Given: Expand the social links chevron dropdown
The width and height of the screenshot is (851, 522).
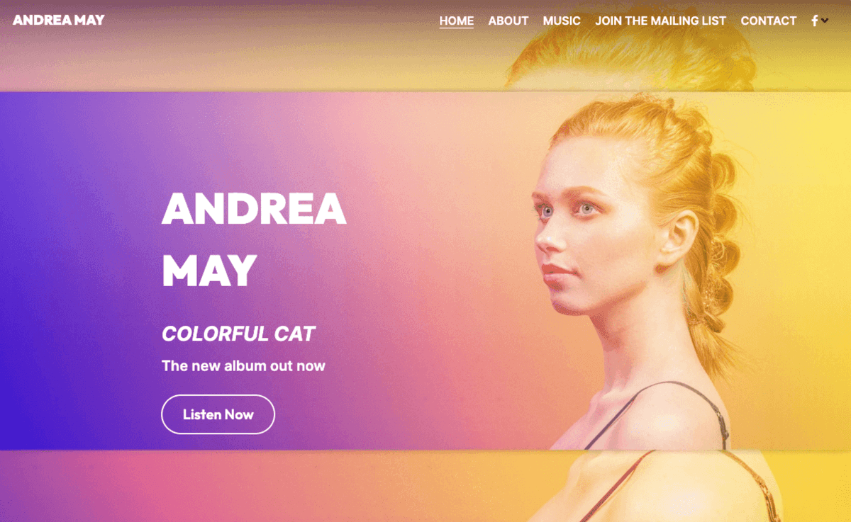Looking at the screenshot, I should [x=825, y=21].
